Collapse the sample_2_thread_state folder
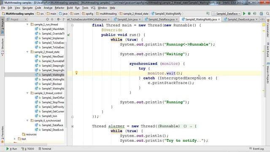The image size is (270, 152). (27, 52)
